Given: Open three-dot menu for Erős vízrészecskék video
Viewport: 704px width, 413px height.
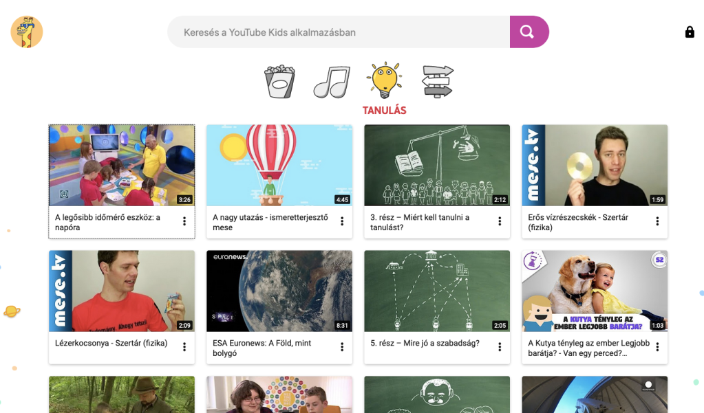Looking at the screenshot, I should (657, 221).
